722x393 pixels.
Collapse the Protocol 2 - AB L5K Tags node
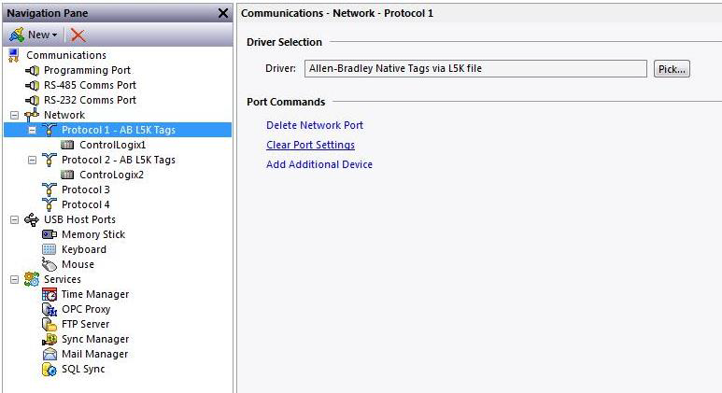(32, 161)
